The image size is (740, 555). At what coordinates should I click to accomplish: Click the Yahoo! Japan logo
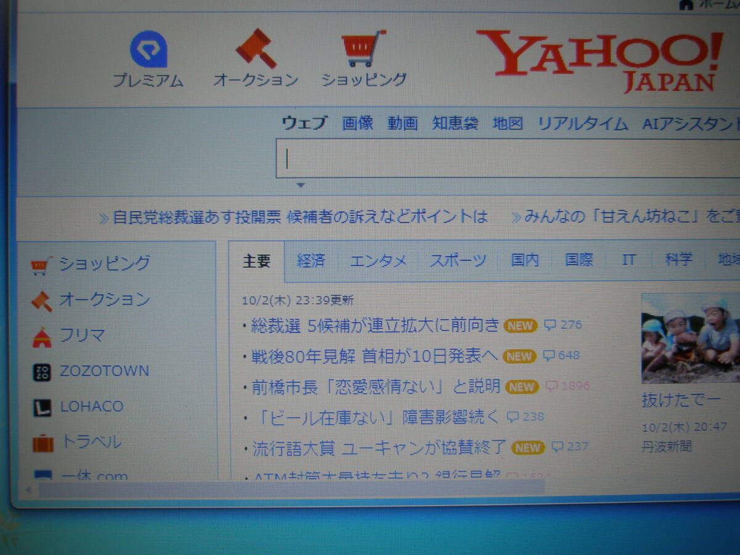pos(599,61)
